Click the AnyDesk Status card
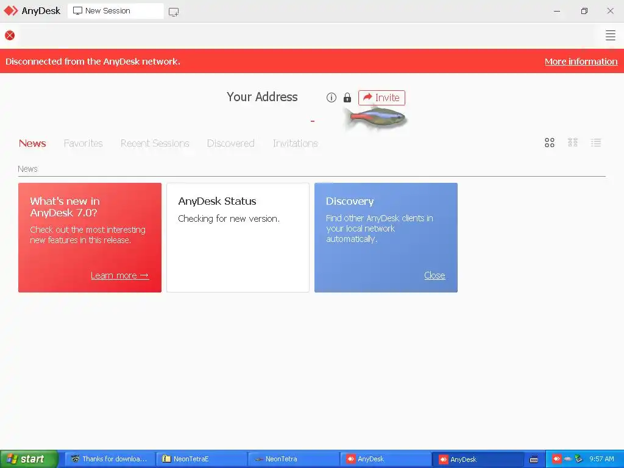This screenshot has width=624, height=468. pos(238,238)
